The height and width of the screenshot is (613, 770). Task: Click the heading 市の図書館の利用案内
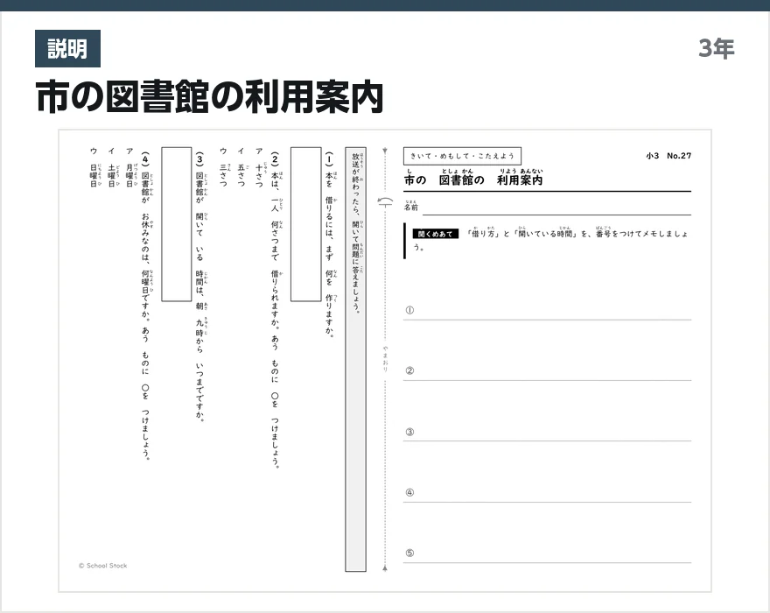(x=209, y=97)
